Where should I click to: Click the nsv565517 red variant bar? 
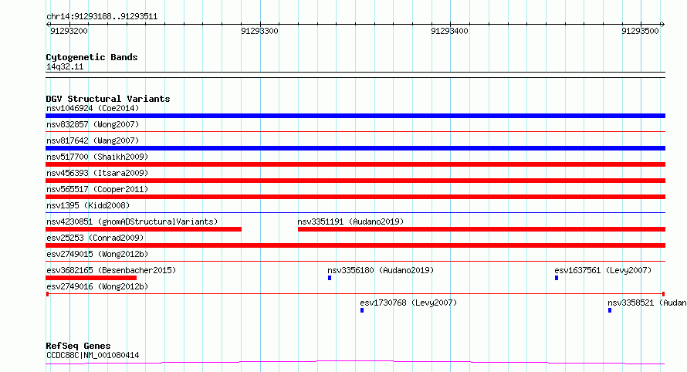(x=355, y=197)
